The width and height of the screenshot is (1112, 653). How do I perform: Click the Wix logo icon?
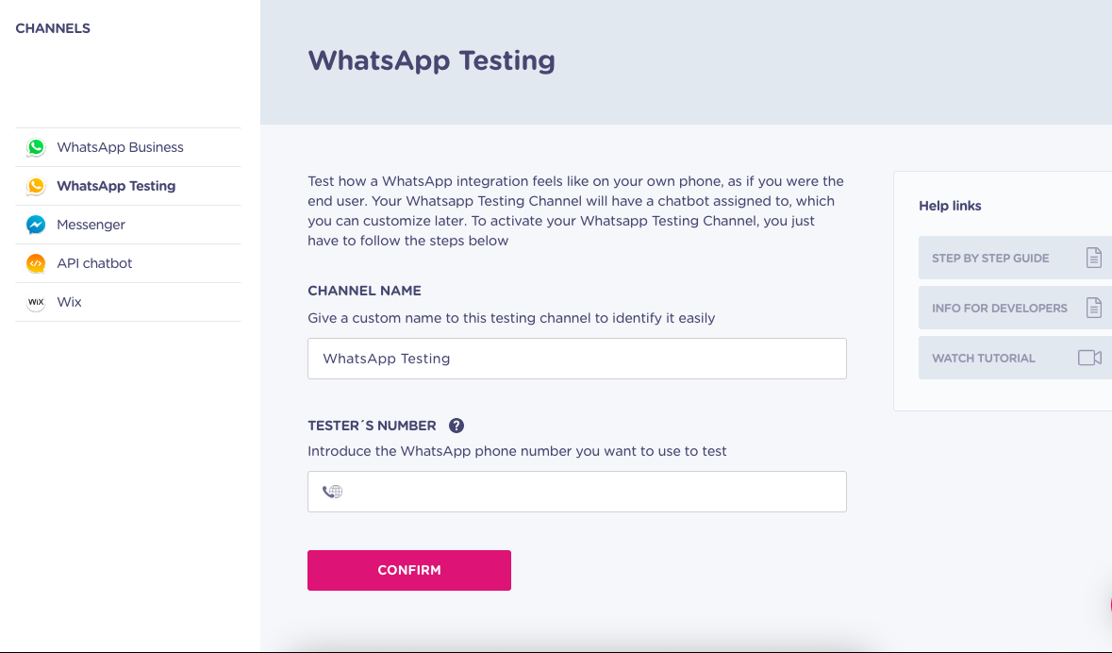click(36, 302)
